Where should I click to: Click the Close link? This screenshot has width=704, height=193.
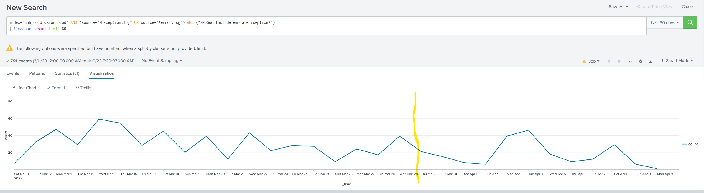point(687,7)
